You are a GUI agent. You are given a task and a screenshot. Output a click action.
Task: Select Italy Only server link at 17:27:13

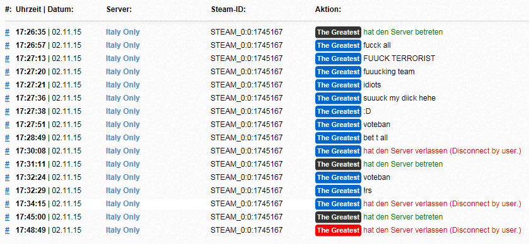tap(123, 58)
